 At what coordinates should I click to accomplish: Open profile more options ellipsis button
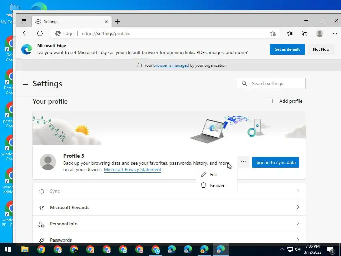[x=243, y=162]
